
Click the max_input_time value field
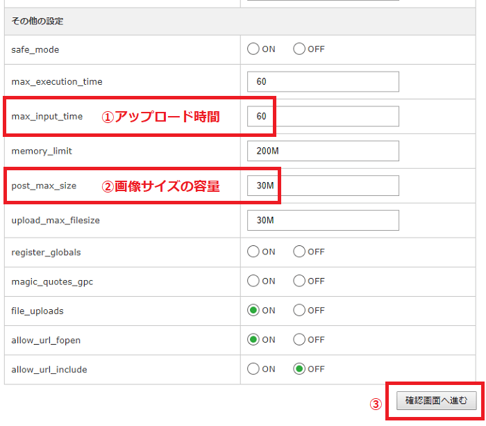click(x=323, y=116)
